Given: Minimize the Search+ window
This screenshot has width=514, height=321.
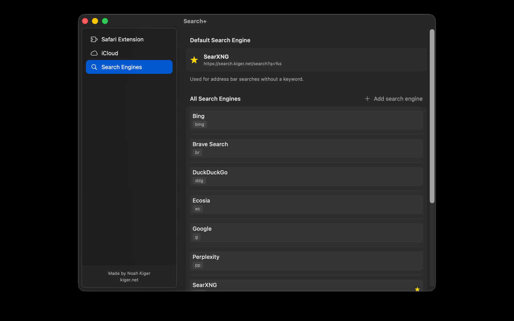Looking at the screenshot, I should pyautogui.click(x=95, y=21).
